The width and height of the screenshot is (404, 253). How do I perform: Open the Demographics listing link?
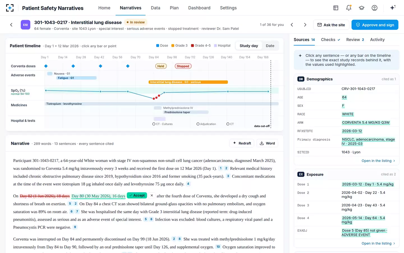378,161
